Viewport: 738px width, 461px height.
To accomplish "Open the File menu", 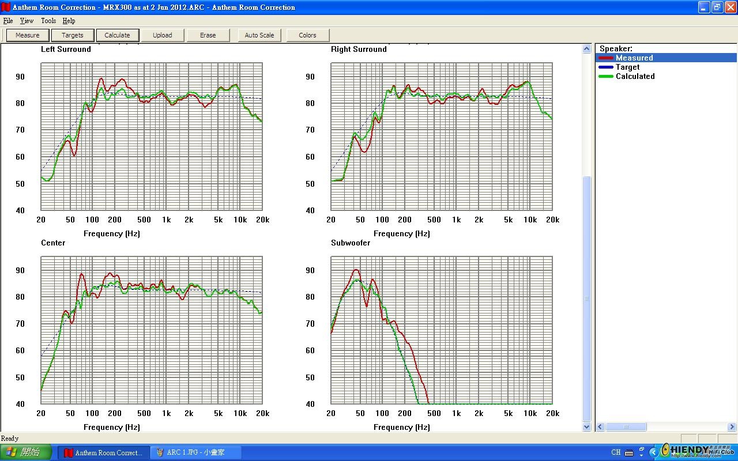I will [8, 21].
